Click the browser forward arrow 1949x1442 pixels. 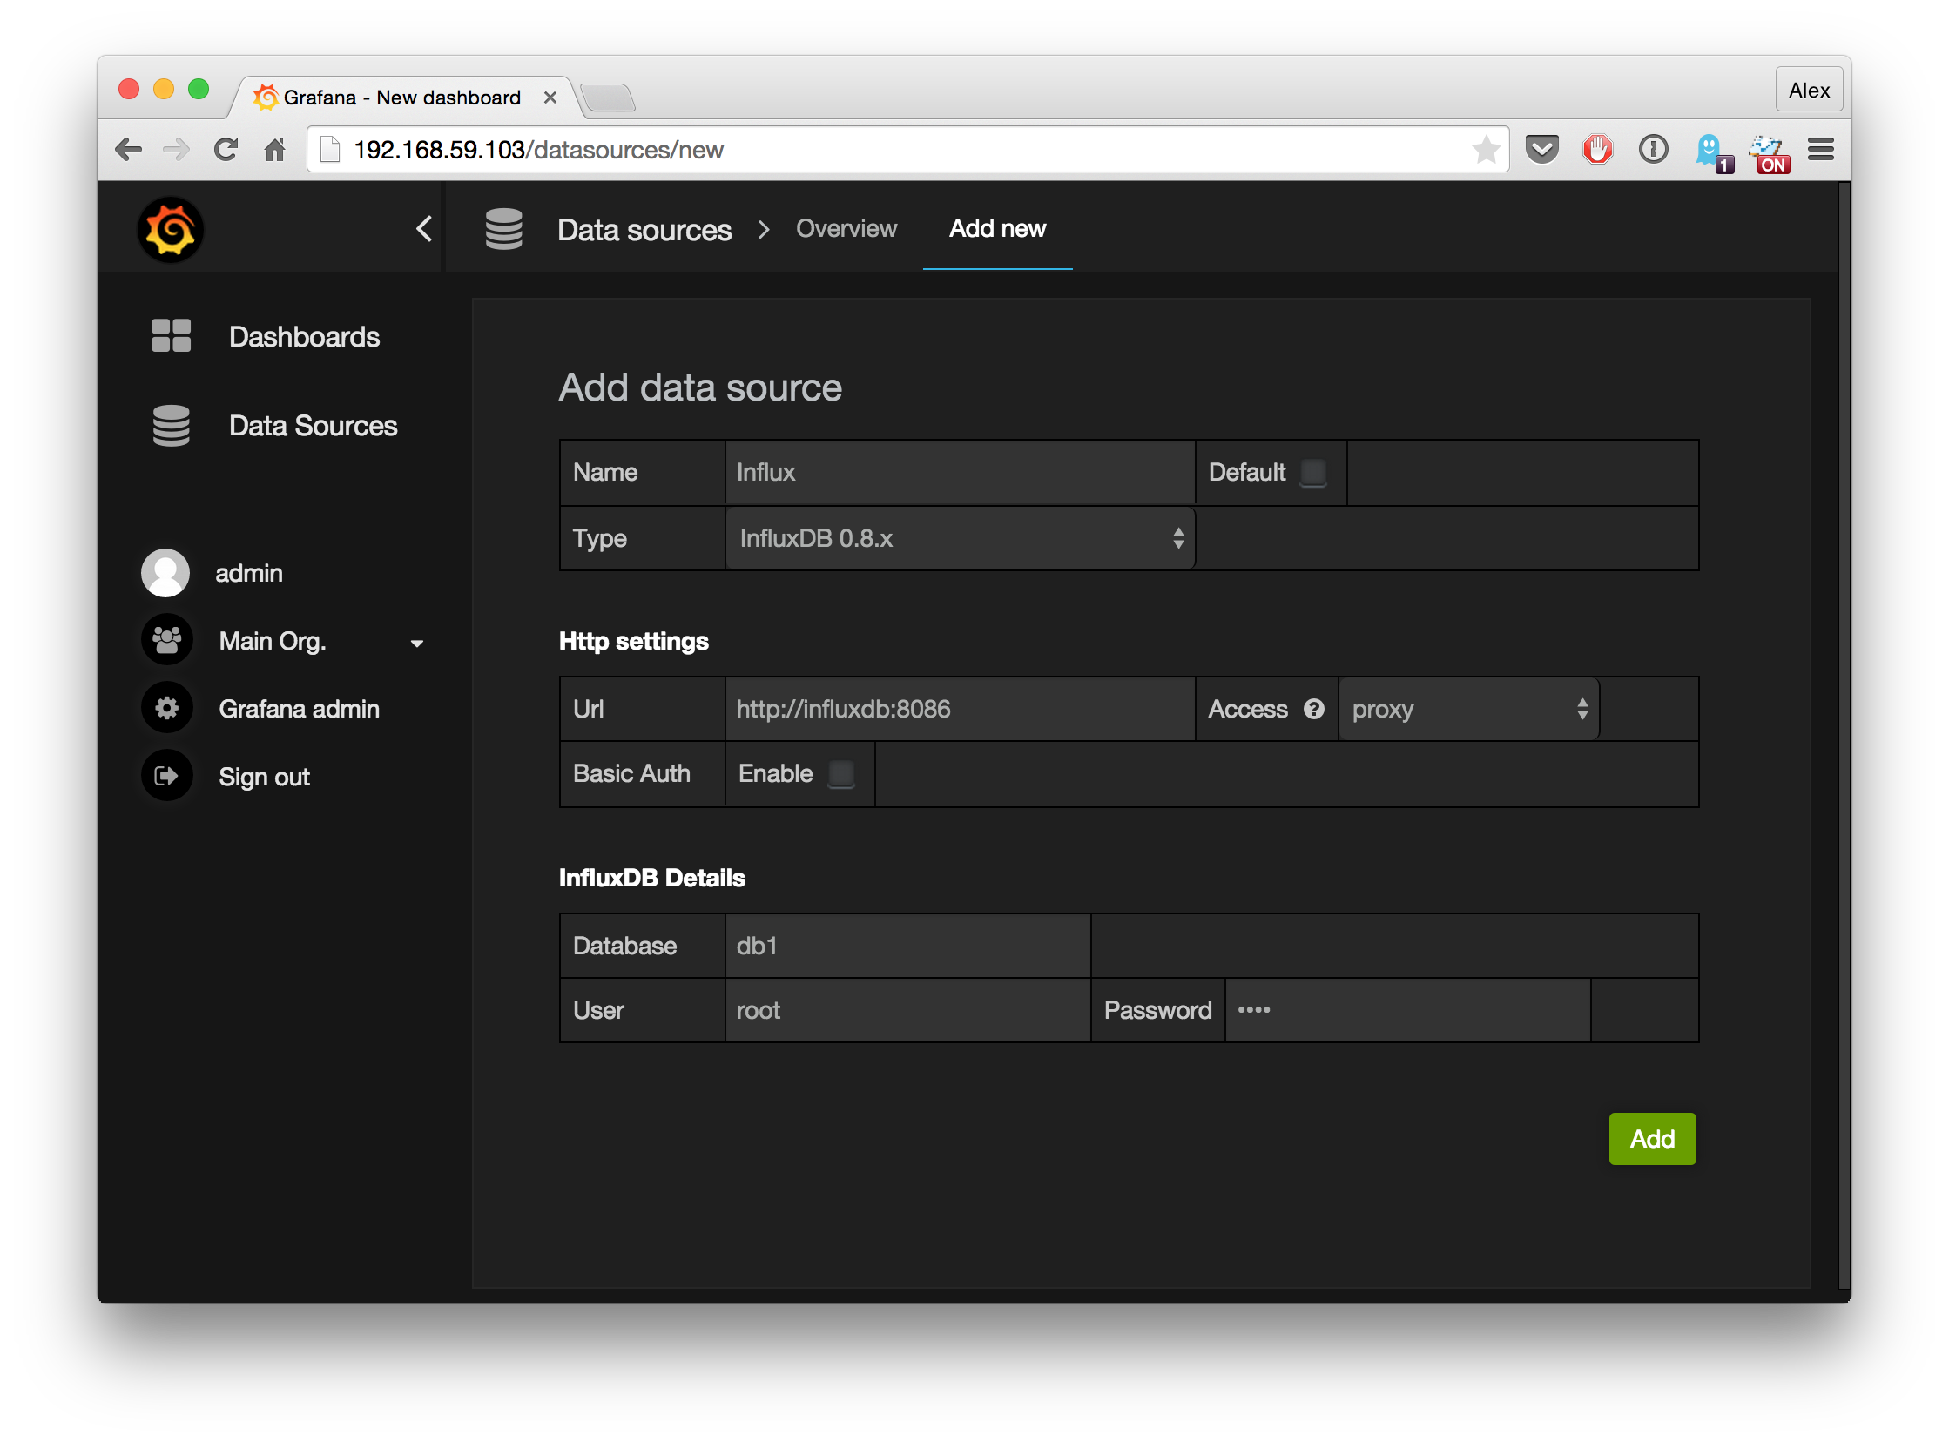click(176, 149)
